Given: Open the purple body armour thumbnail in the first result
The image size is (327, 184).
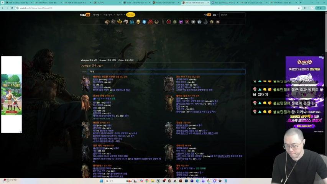Looking at the screenshot, I should pyautogui.click(x=86, y=84).
